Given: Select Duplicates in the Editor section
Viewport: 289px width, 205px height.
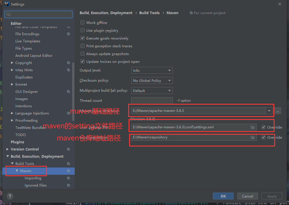Looking at the screenshot, I should [24, 77].
